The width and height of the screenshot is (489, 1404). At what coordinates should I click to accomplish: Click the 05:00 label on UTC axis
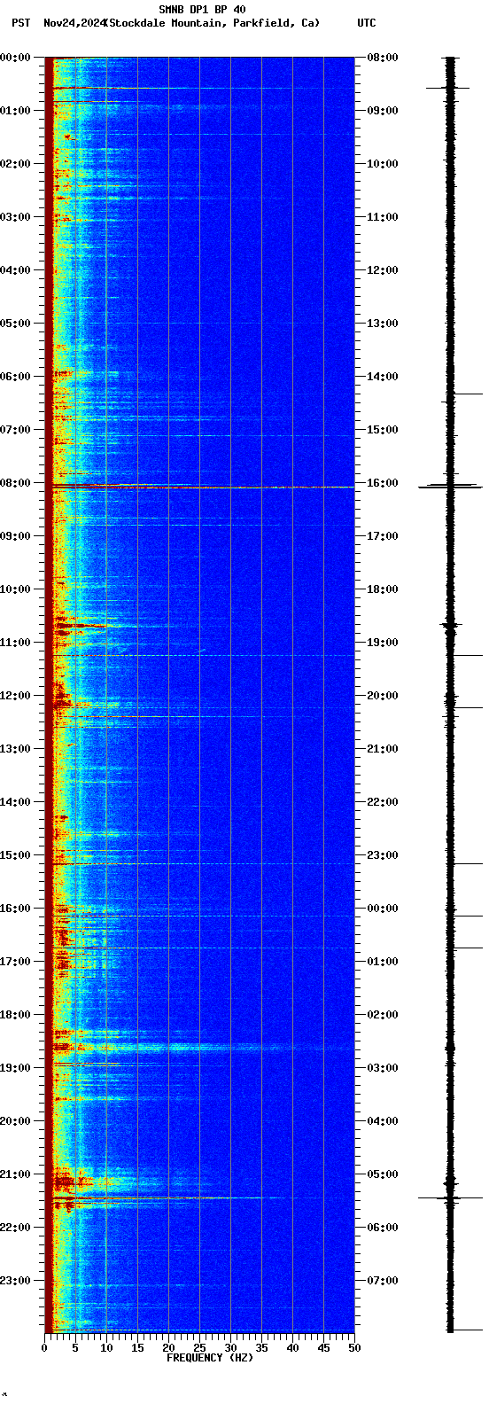pyautogui.click(x=383, y=1174)
